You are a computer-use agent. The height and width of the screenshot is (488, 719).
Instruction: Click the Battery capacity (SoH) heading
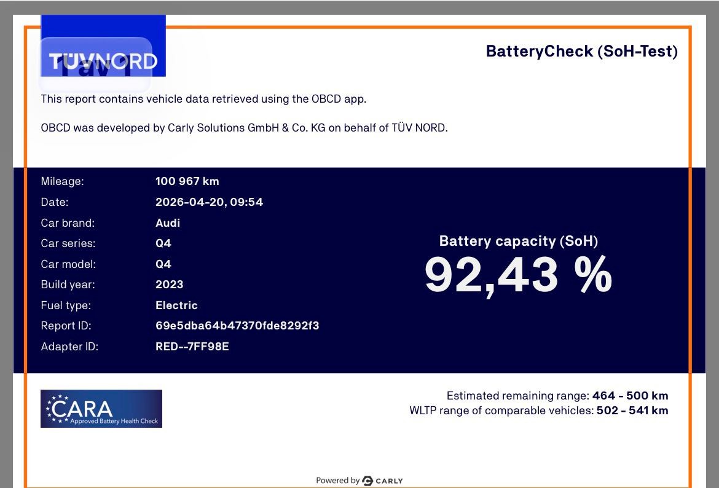(x=518, y=241)
